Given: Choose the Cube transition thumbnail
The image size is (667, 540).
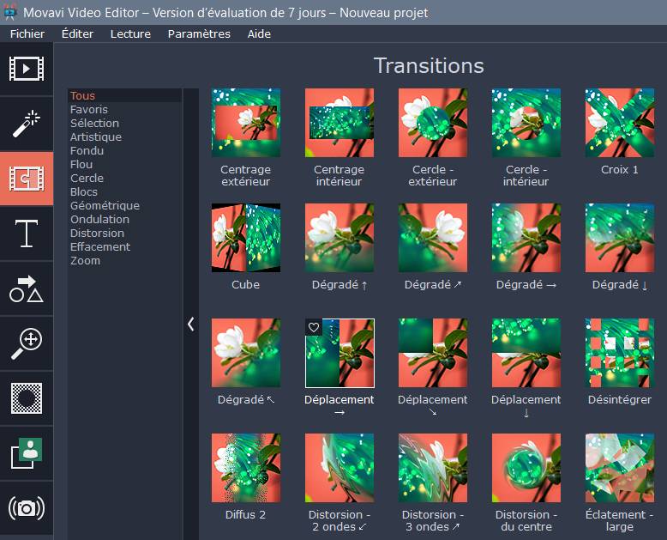Looking at the screenshot, I should point(246,238).
